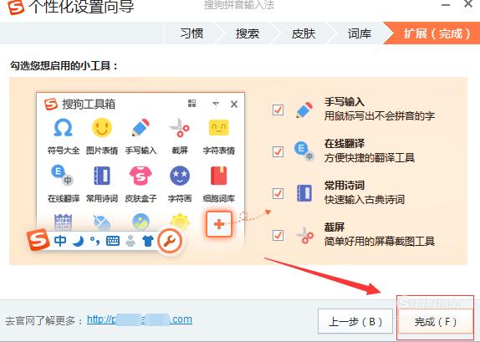Click the 完成（F）button

click(435, 321)
